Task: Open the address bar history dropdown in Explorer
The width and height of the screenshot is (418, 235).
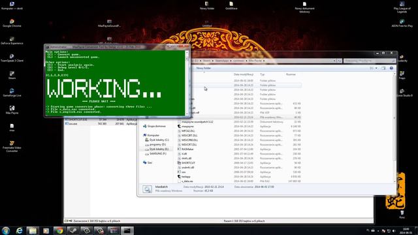Action: click(x=334, y=61)
